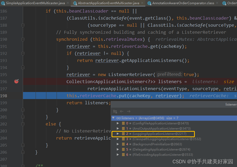Expand element 2 LoggingApplicationListener
This screenshot has height=167, width=237.
click(x=118, y=134)
